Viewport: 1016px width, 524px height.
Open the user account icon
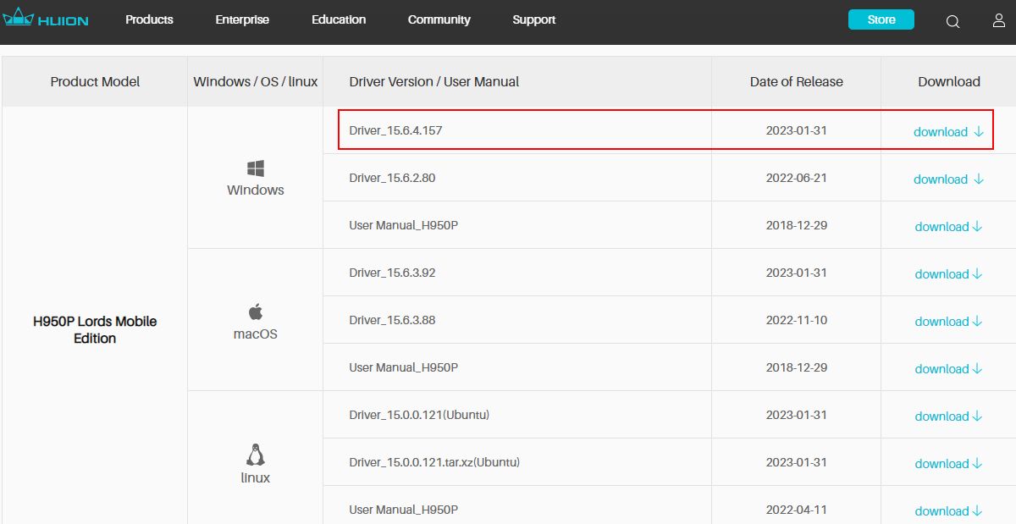point(999,20)
